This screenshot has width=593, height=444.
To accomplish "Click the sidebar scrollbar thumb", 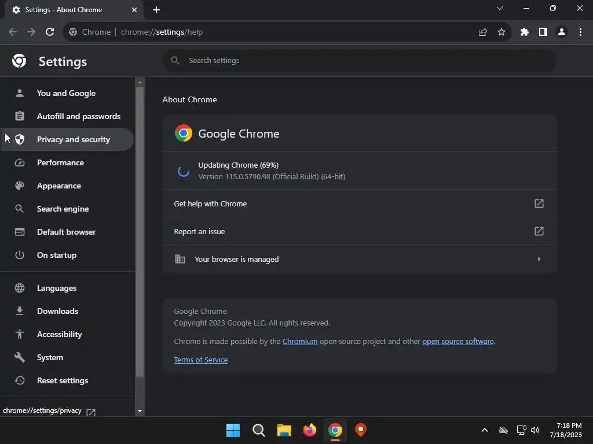I will pyautogui.click(x=140, y=231).
